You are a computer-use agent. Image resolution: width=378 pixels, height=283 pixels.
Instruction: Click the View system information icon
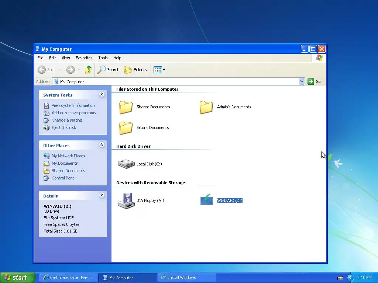click(47, 106)
